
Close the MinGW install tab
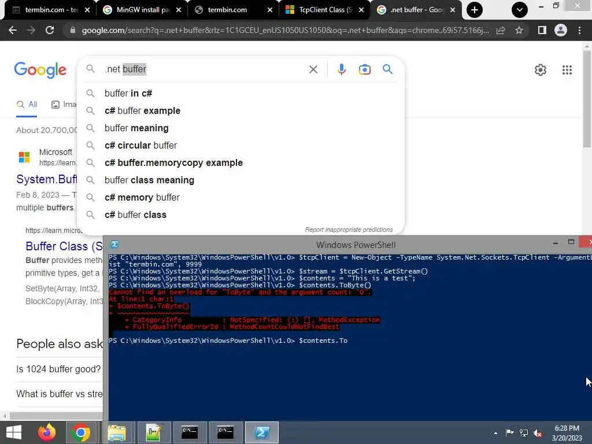click(179, 10)
